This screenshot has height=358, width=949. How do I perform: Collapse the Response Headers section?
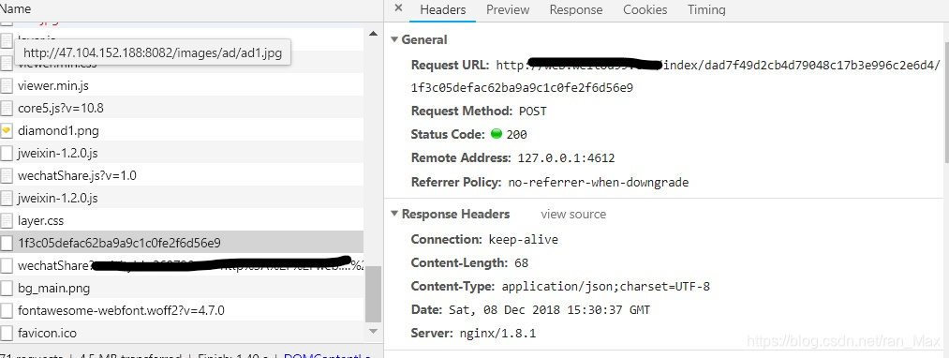pyautogui.click(x=394, y=214)
